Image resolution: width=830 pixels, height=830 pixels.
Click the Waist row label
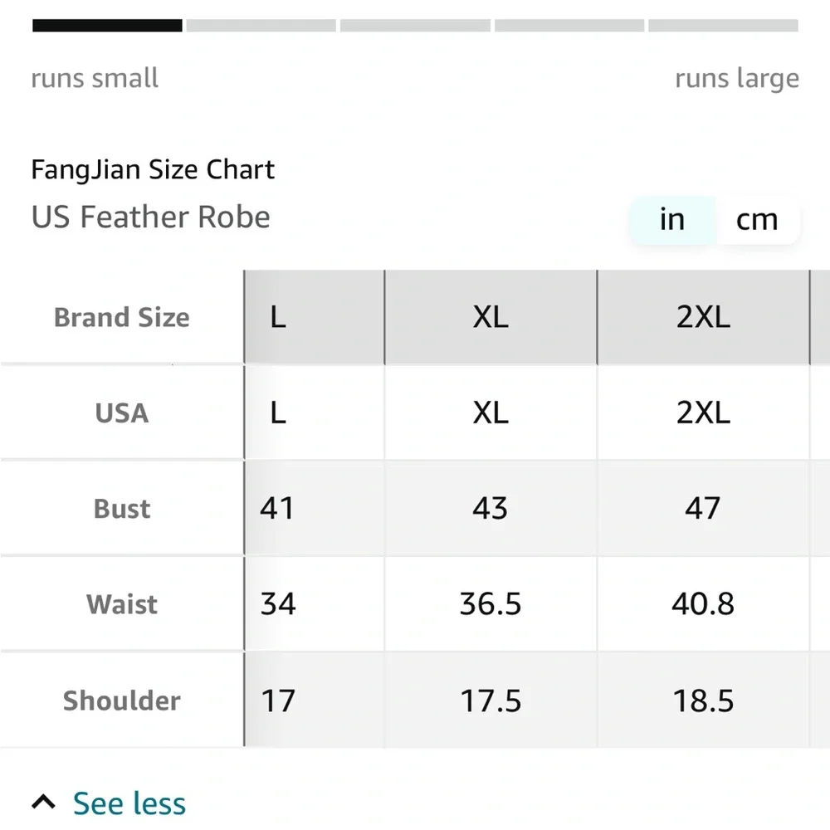click(122, 604)
